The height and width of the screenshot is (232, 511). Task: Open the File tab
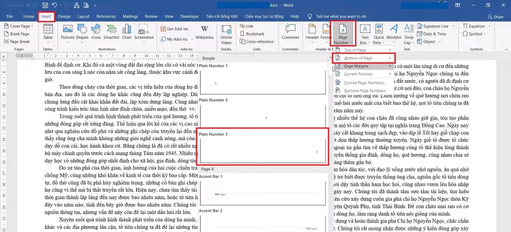tap(10, 17)
